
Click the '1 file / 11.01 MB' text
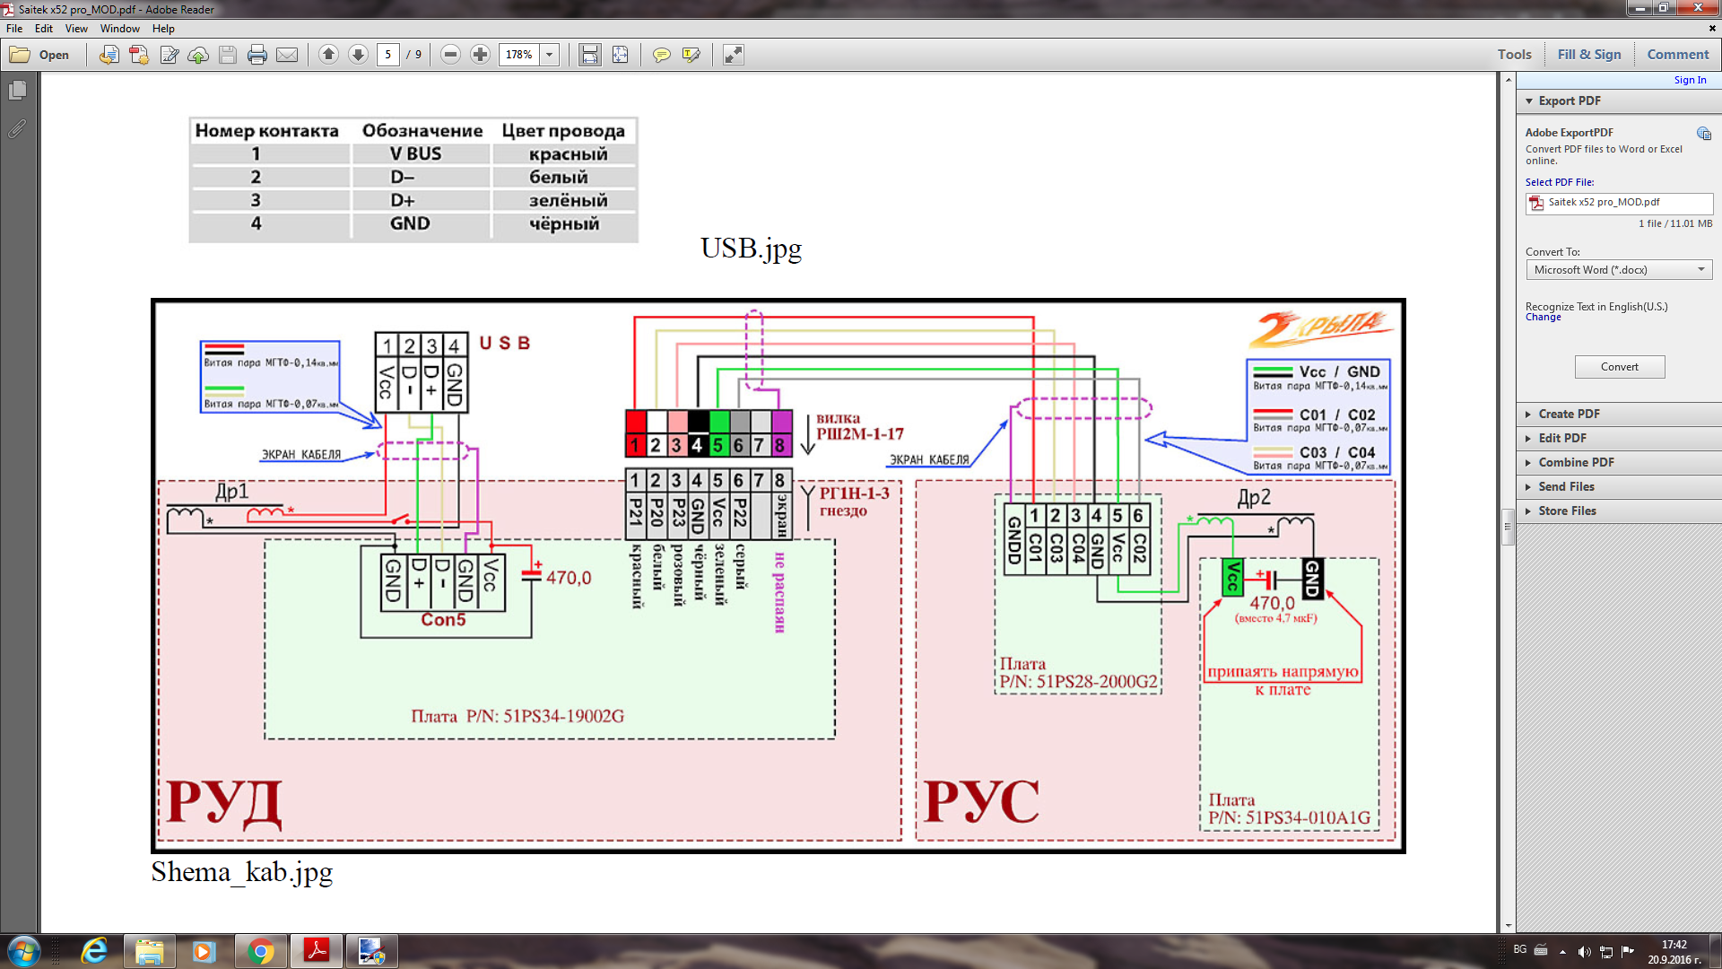pos(1675,224)
